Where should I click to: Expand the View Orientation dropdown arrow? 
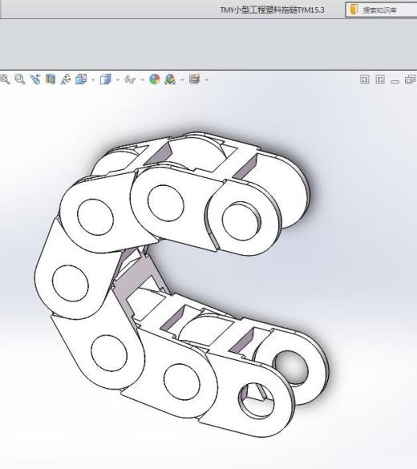(x=93, y=80)
